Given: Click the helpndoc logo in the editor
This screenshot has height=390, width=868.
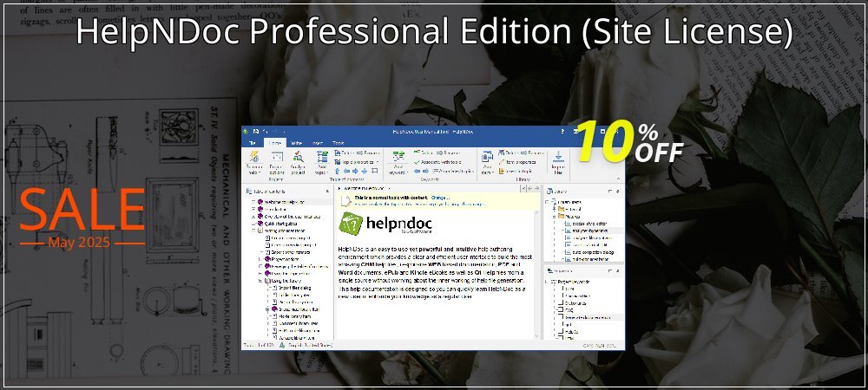Looking at the screenshot, I should point(386,224).
